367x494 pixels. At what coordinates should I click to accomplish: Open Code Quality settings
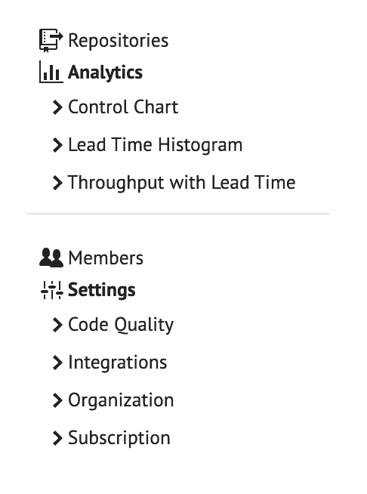click(x=121, y=325)
